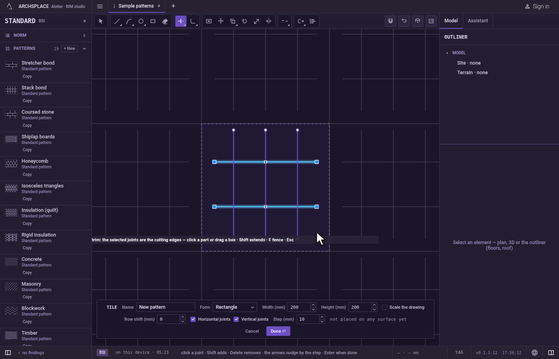This screenshot has width=559, height=359.
Task: Increase the Width value
Action: pos(313,305)
